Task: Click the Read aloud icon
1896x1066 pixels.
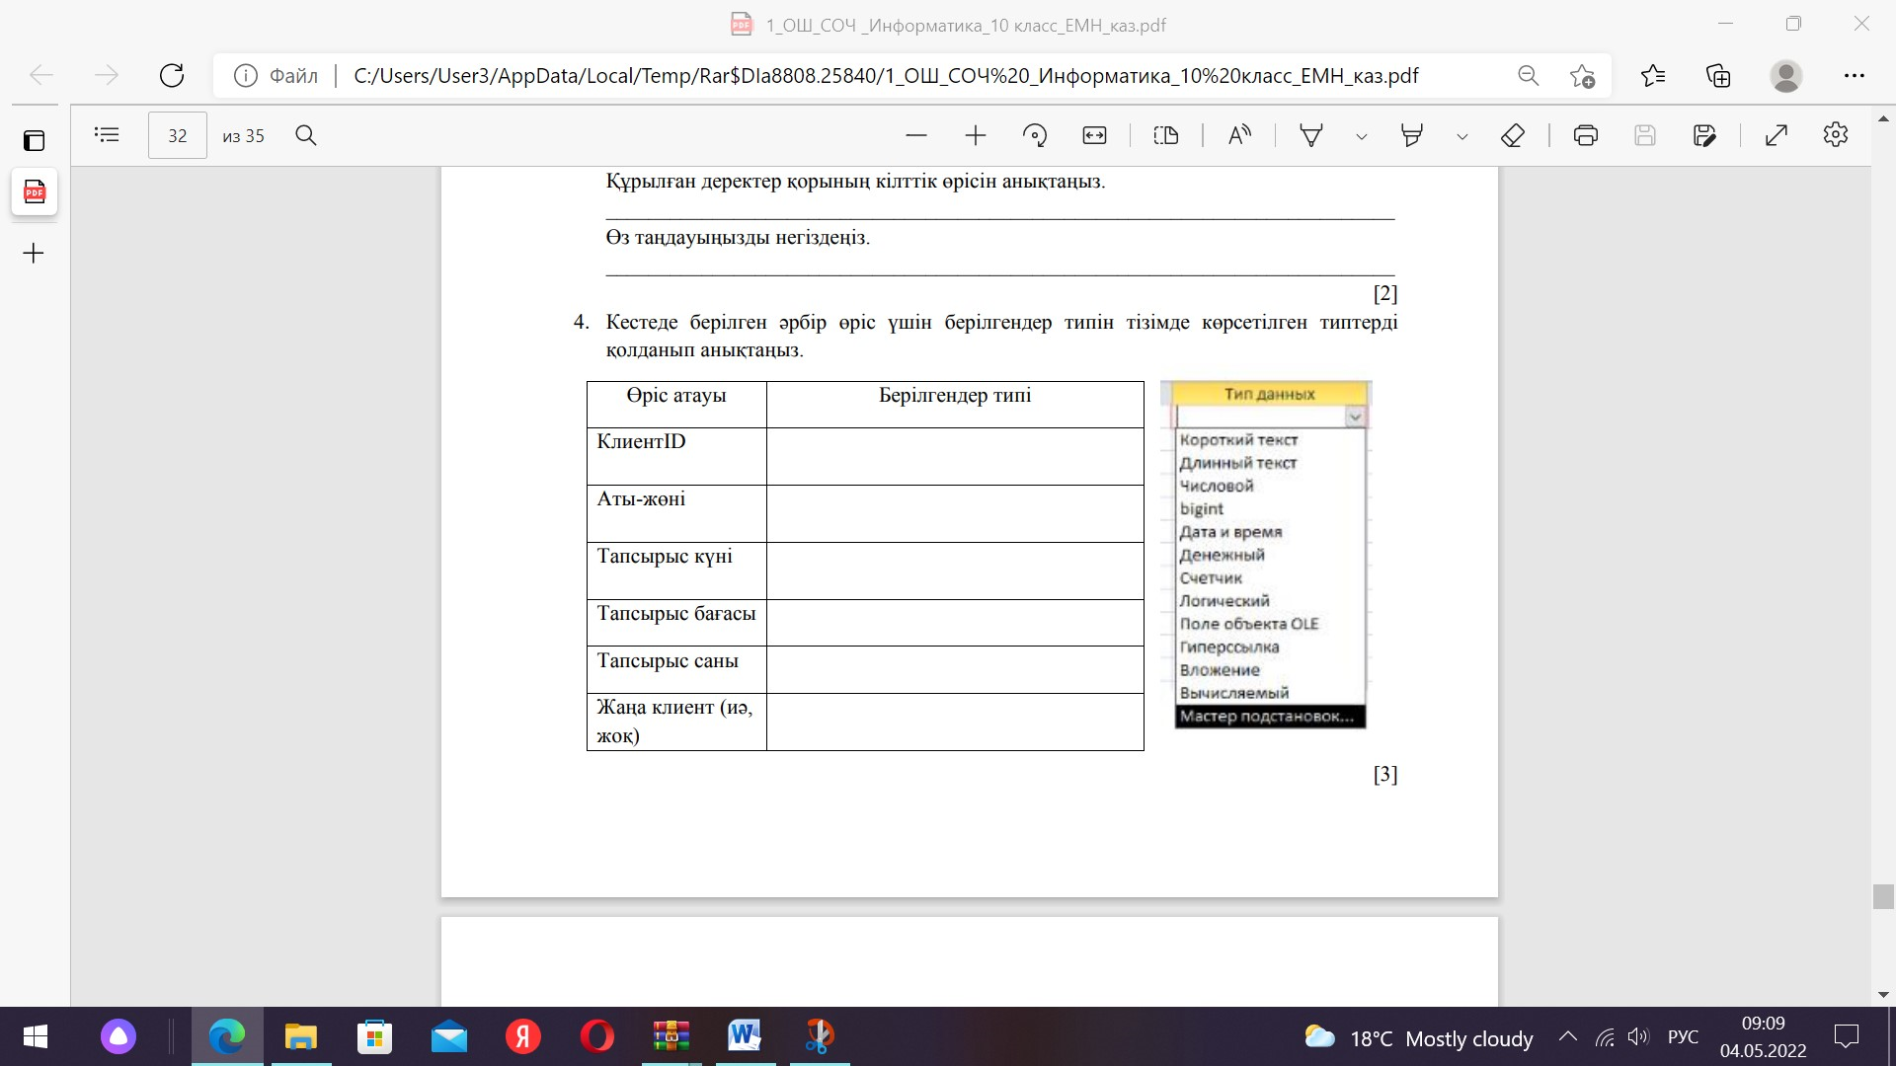Action: click(x=1239, y=135)
